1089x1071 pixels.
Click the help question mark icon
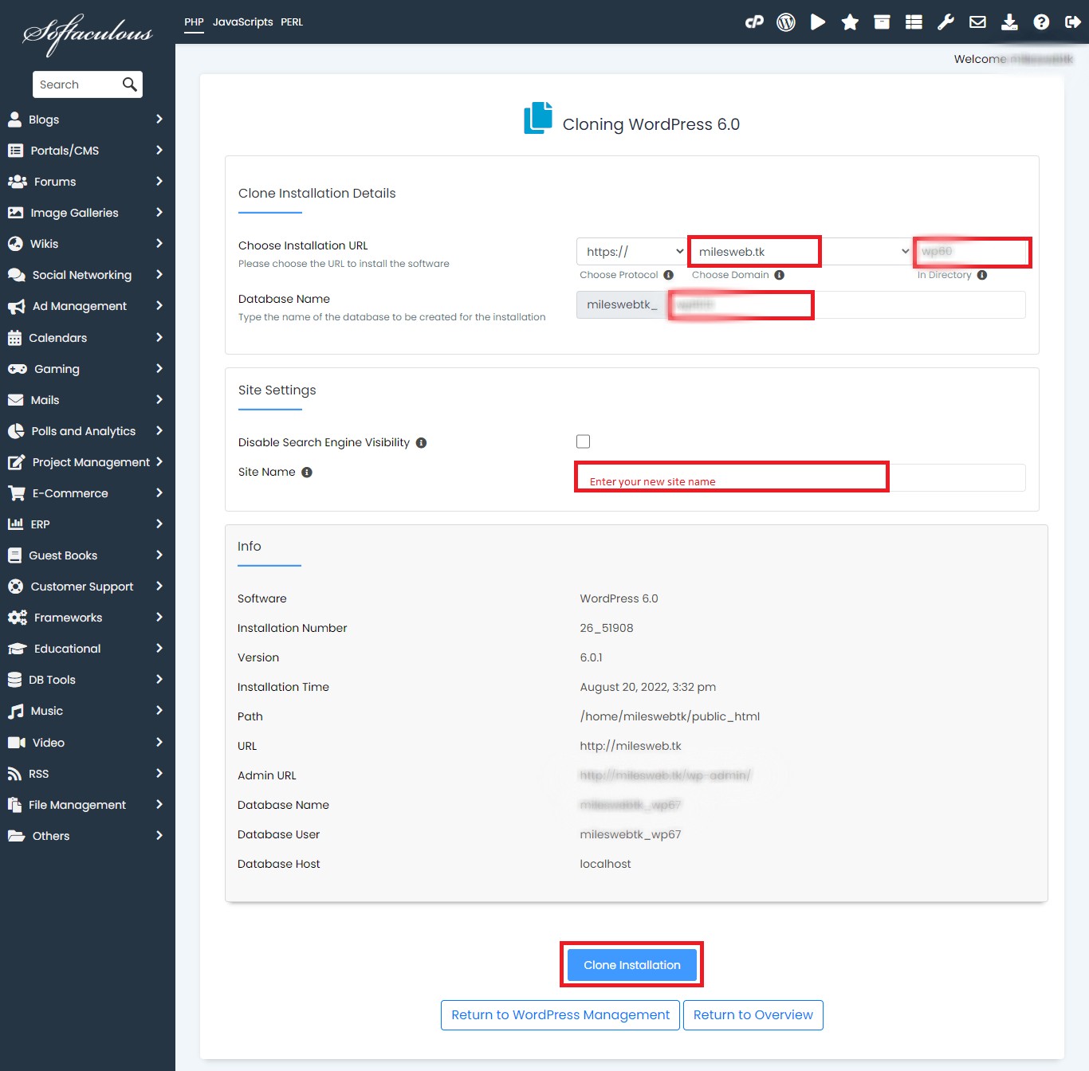point(1041,22)
